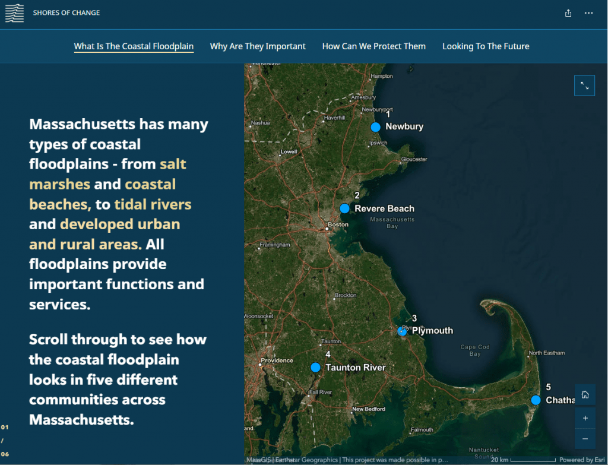Click the Shores of Change wave logo

click(x=14, y=13)
